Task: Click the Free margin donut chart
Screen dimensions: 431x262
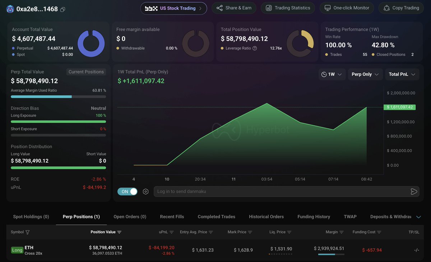Action: click(196, 43)
